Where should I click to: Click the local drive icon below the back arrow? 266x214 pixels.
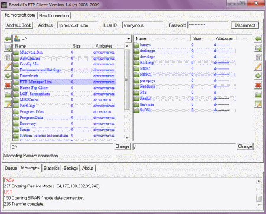click(8, 48)
